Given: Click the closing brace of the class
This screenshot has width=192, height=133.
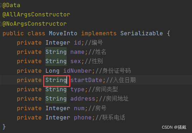Looking at the screenshot, I should [x=4, y=127].
